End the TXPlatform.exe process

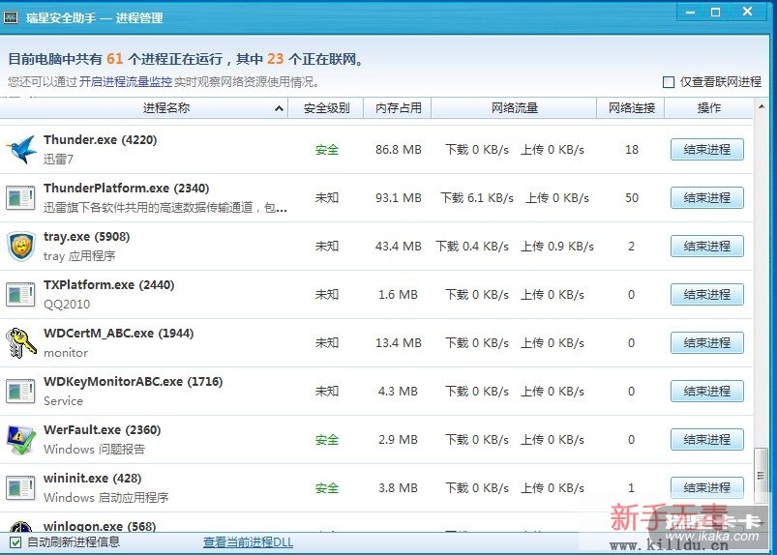pos(707,295)
